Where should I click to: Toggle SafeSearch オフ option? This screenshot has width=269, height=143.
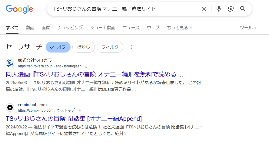[58, 47]
